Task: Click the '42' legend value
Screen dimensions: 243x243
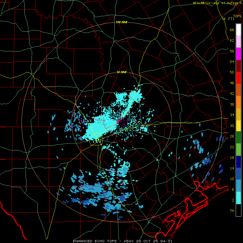Action: 232,94
